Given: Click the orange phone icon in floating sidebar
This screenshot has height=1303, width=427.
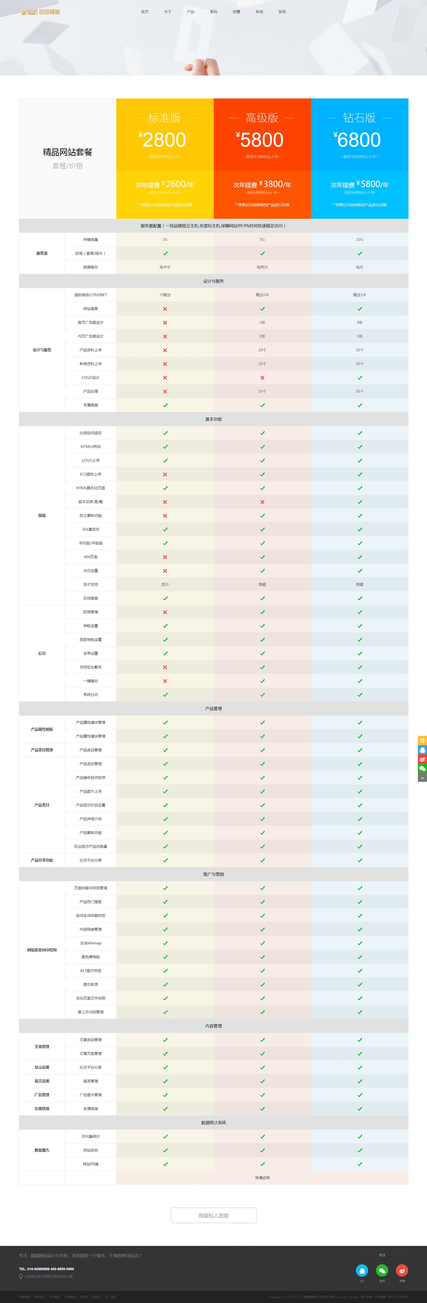Looking at the screenshot, I should [x=422, y=740].
